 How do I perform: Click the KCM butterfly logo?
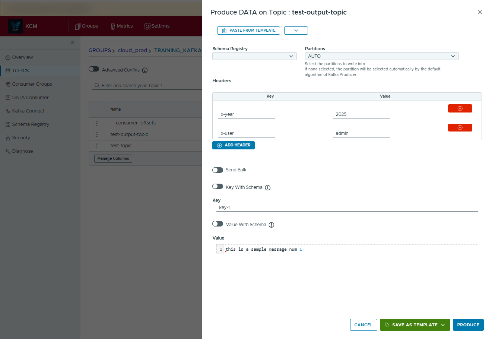pos(15,26)
